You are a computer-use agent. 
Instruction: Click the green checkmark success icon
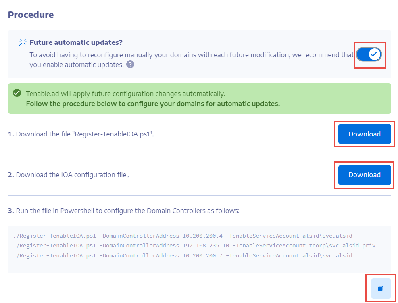tap(17, 93)
